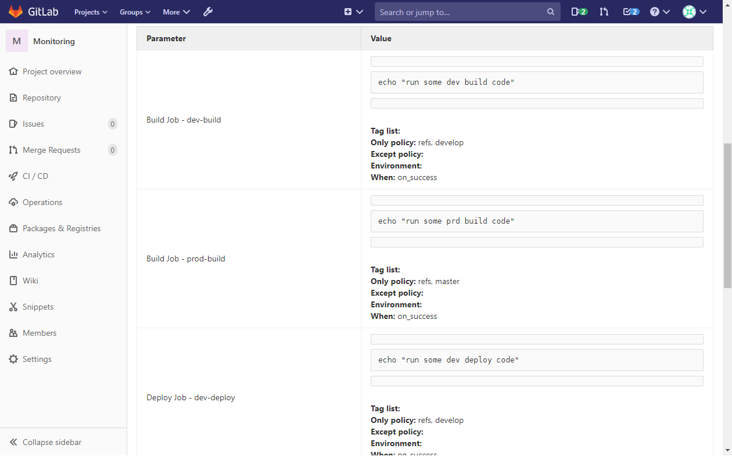Open the Operations section icon

pos(13,202)
